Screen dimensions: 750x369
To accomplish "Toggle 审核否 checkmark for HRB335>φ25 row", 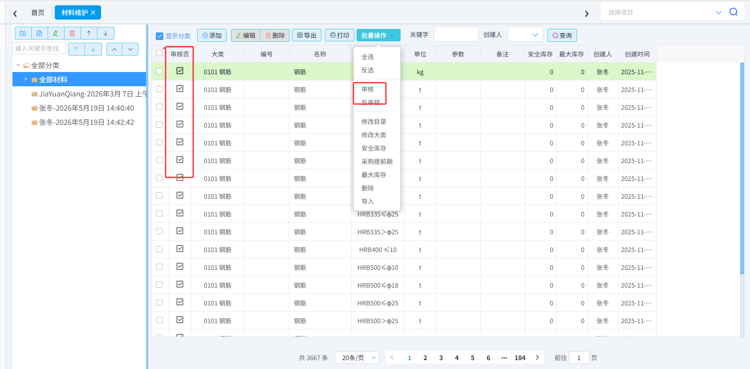I will [x=180, y=231].
